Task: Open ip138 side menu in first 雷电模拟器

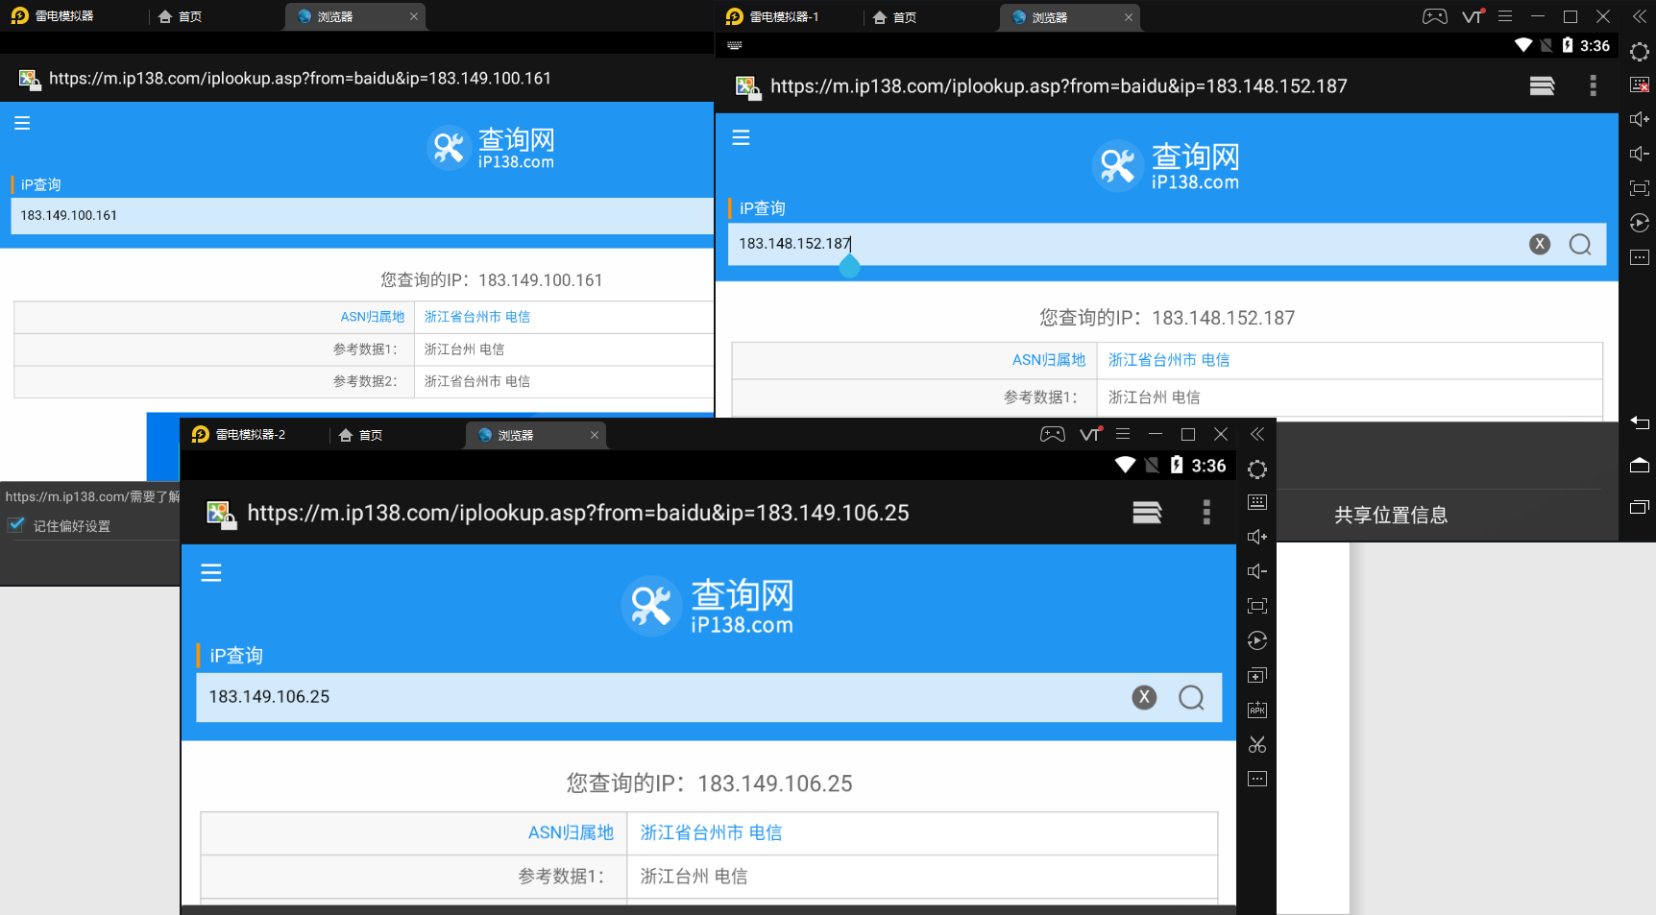Action: [22, 123]
